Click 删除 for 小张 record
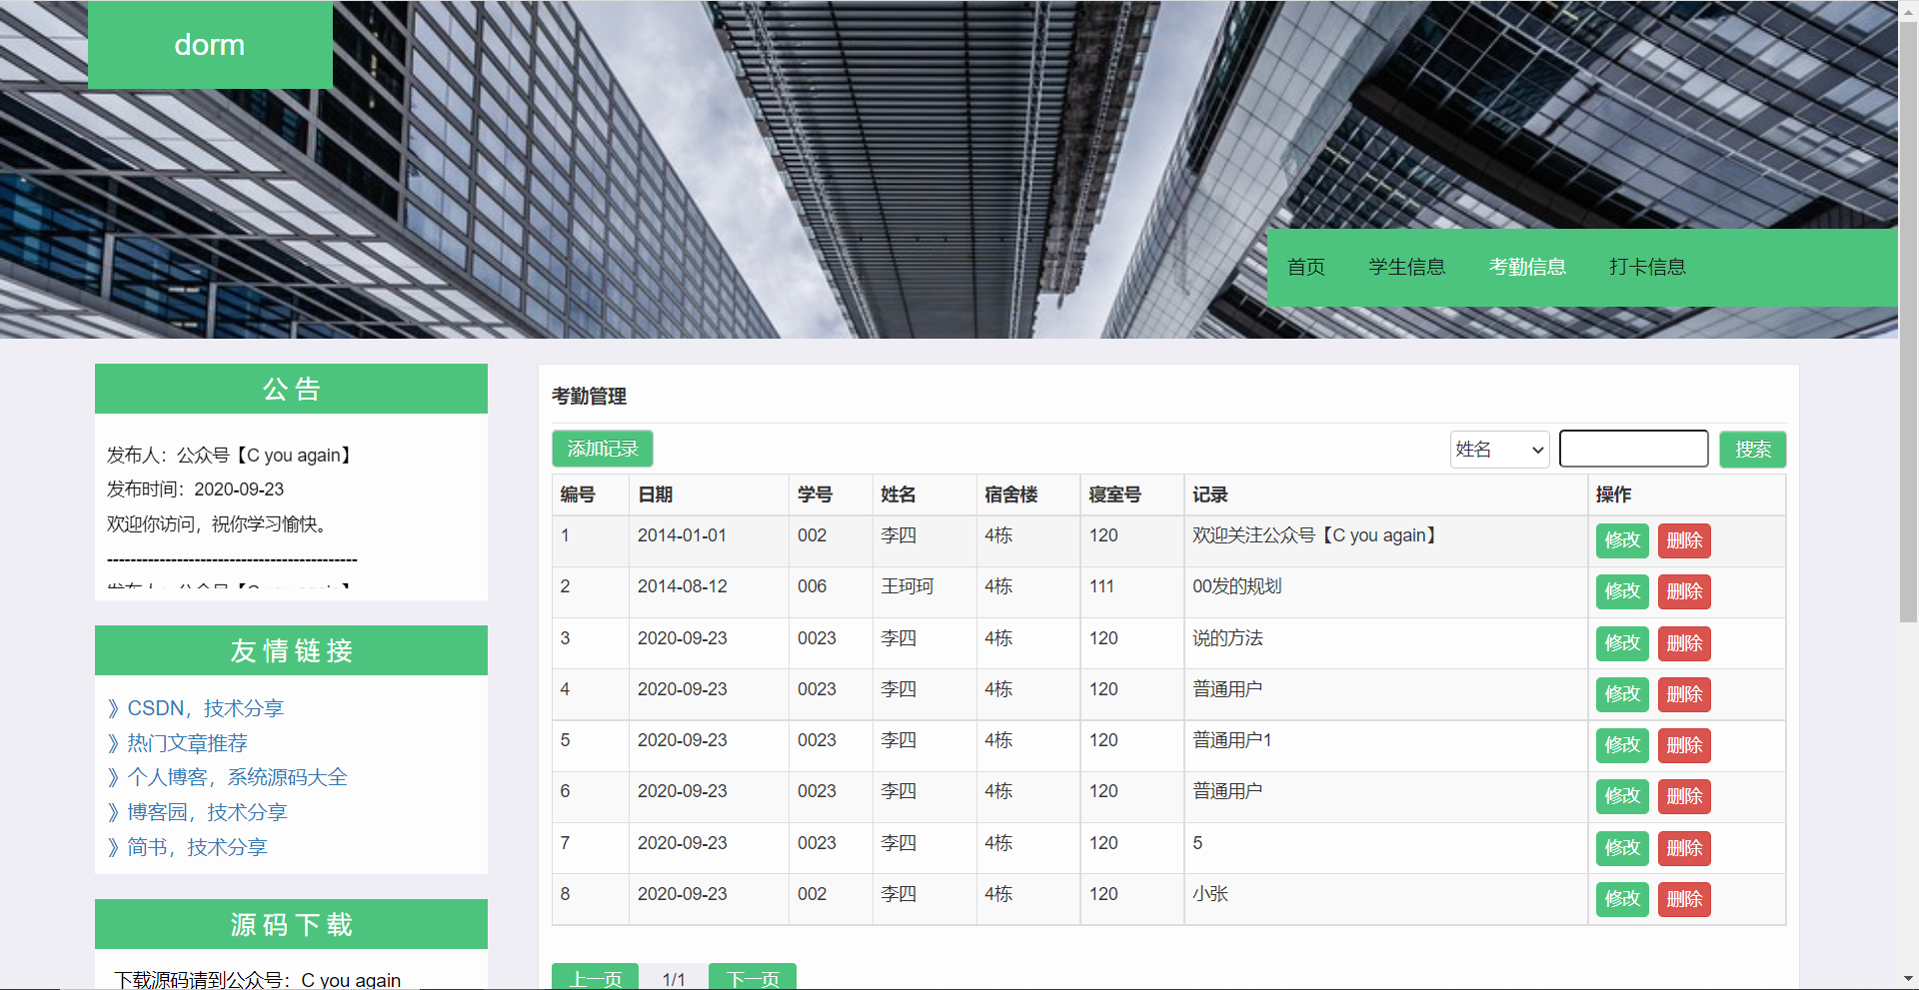The width and height of the screenshot is (1919, 990). tap(1684, 899)
